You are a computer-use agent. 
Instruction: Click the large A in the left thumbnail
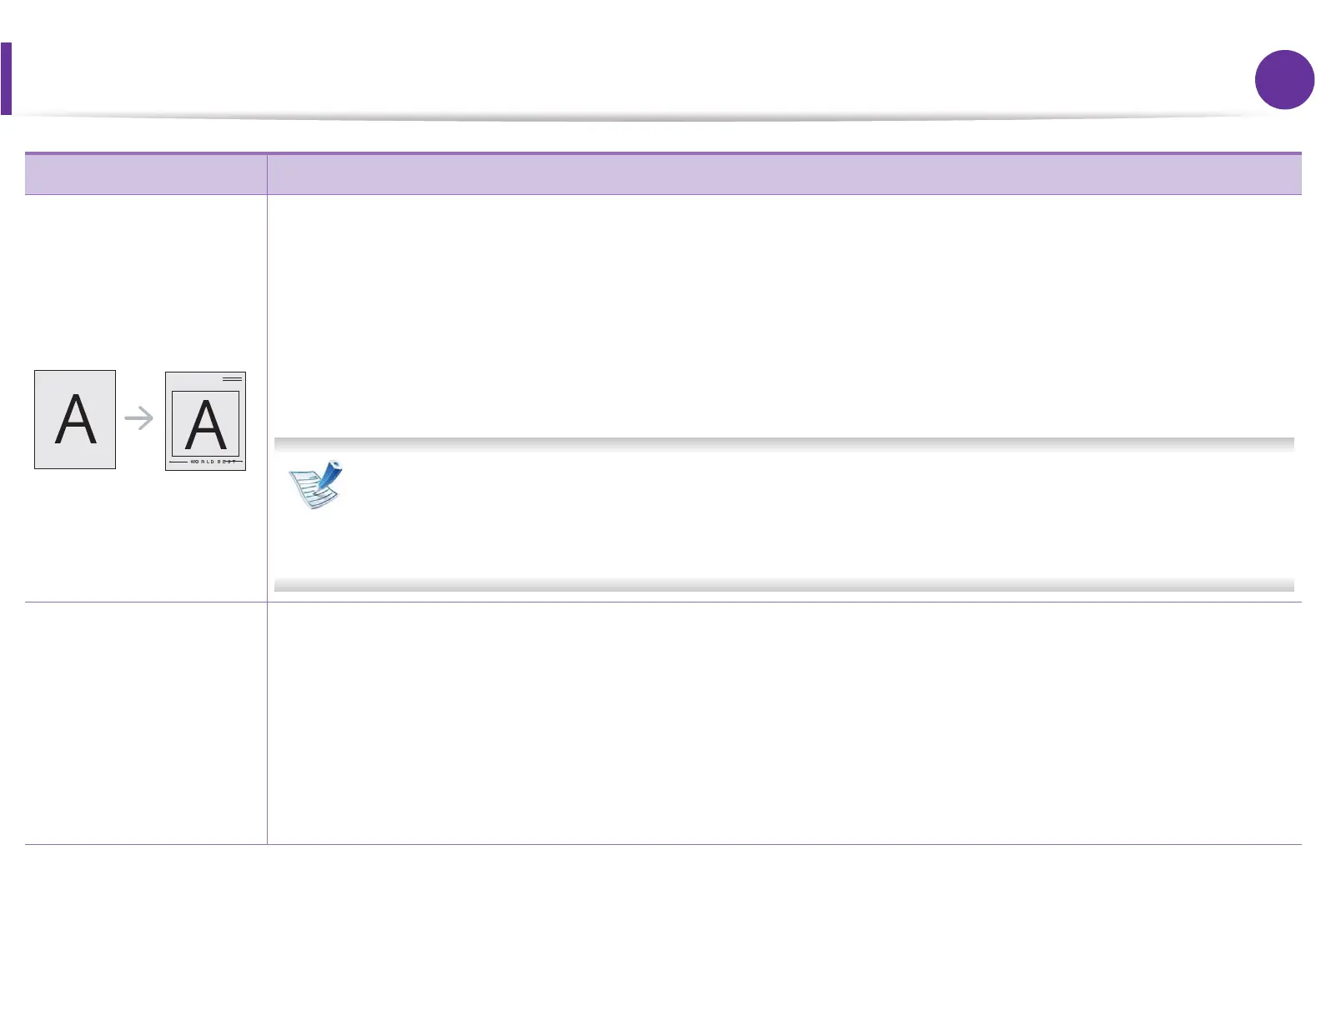[x=75, y=420]
